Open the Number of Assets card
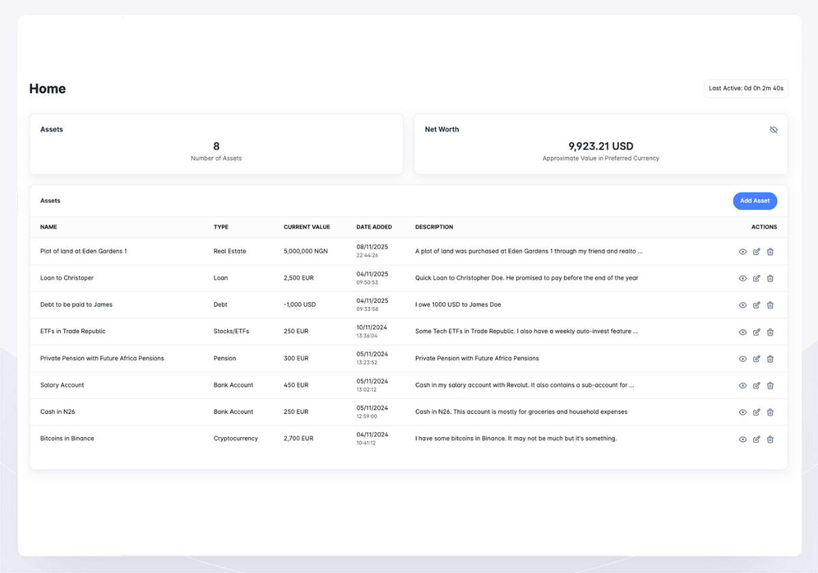This screenshot has width=818, height=573. (x=216, y=145)
